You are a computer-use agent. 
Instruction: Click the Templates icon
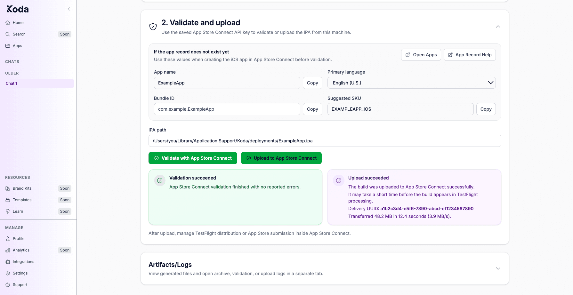pyautogui.click(x=8, y=200)
